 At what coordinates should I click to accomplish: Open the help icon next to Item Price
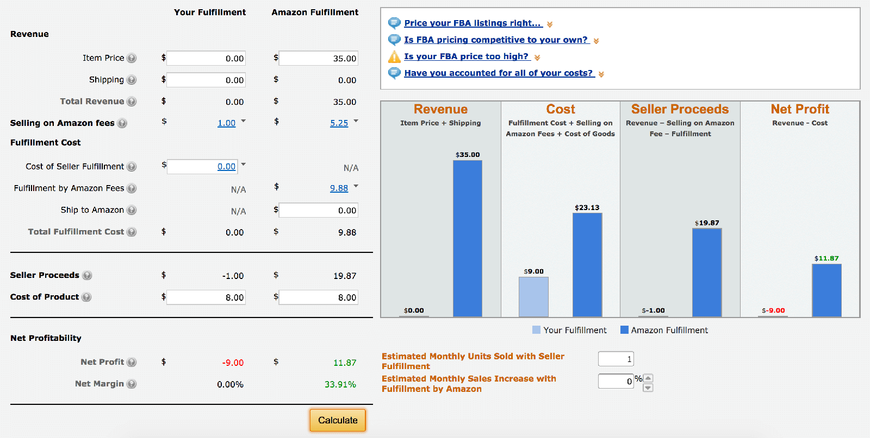click(x=132, y=58)
